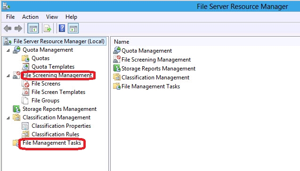The height and width of the screenshot is (171, 300).
Task: Toggle the Show/Hide Console Tree icon
Action: (x=33, y=29)
